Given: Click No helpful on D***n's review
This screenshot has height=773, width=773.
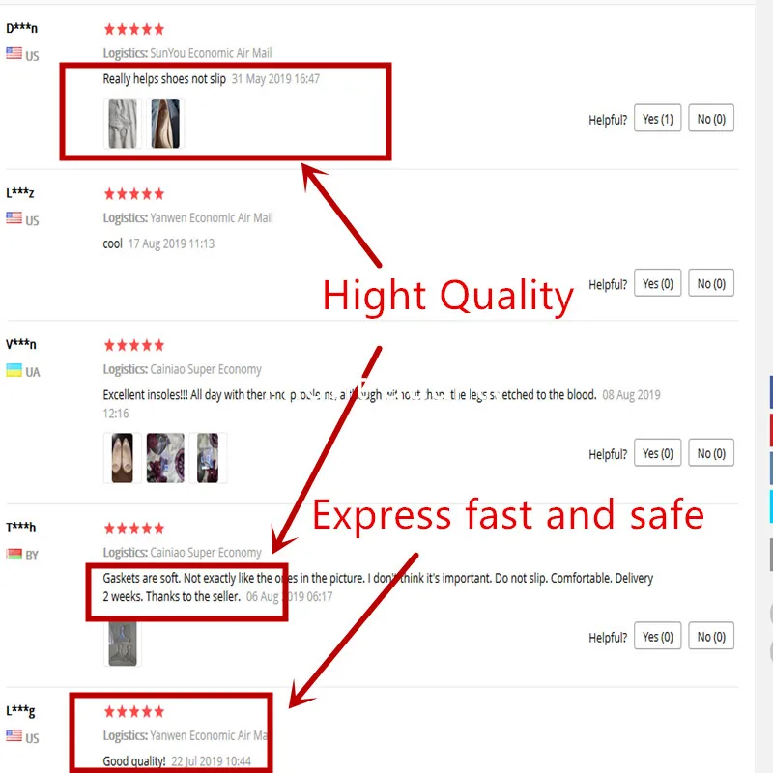Looking at the screenshot, I should (711, 118).
